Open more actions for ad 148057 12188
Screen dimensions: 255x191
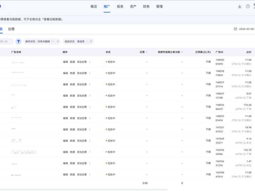pyautogui.click(x=90, y=96)
